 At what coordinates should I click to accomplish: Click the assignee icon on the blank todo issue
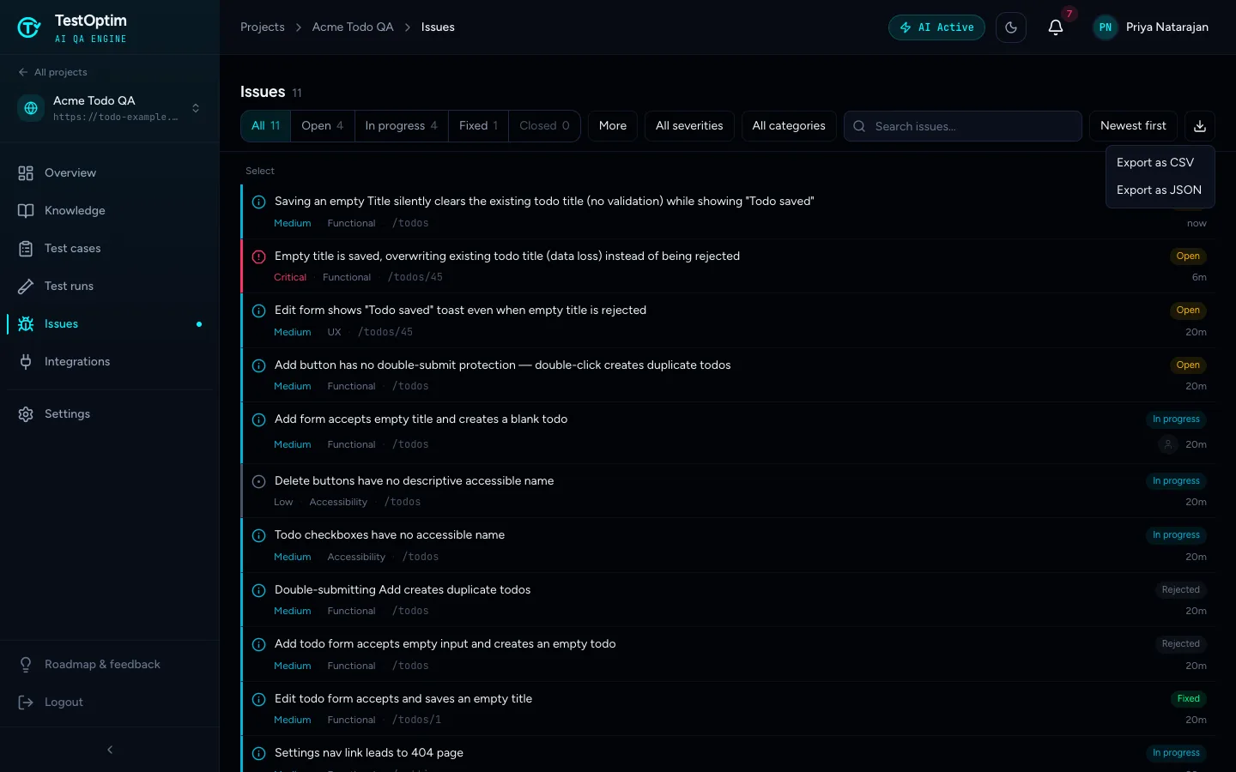tap(1167, 444)
